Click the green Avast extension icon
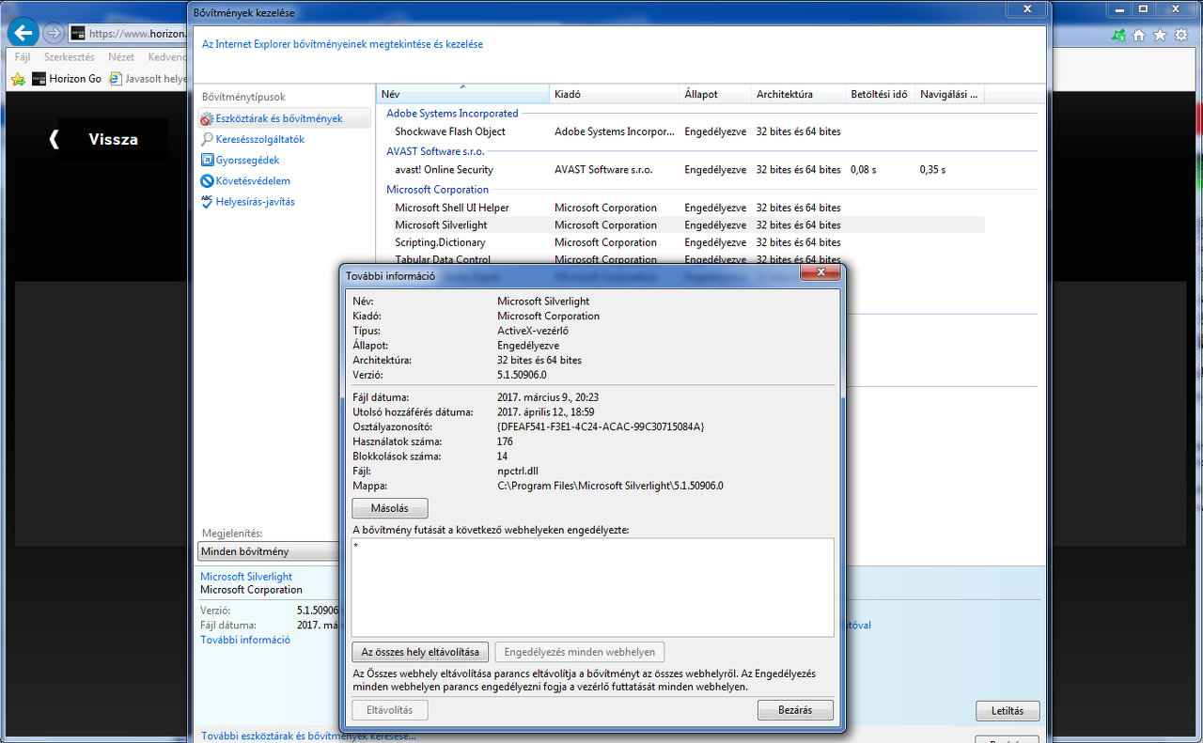The height and width of the screenshot is (743, 1203). (x=1118, y=35)
